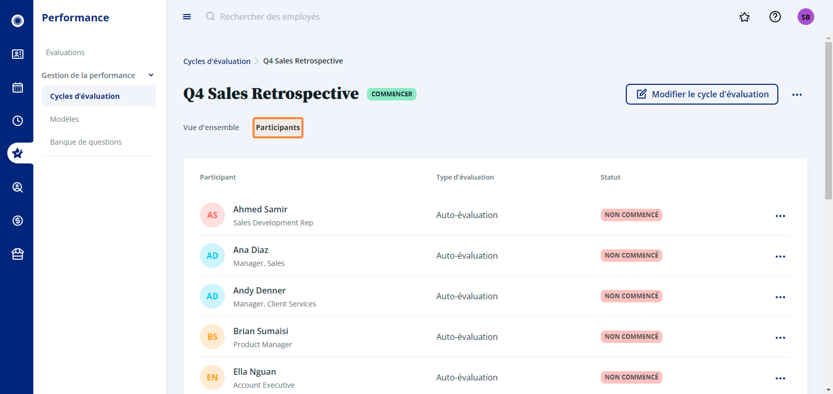This screenshot has height=394, width=833.
Task: Open Ella Nguan participant name
Action: pos(255,372)
